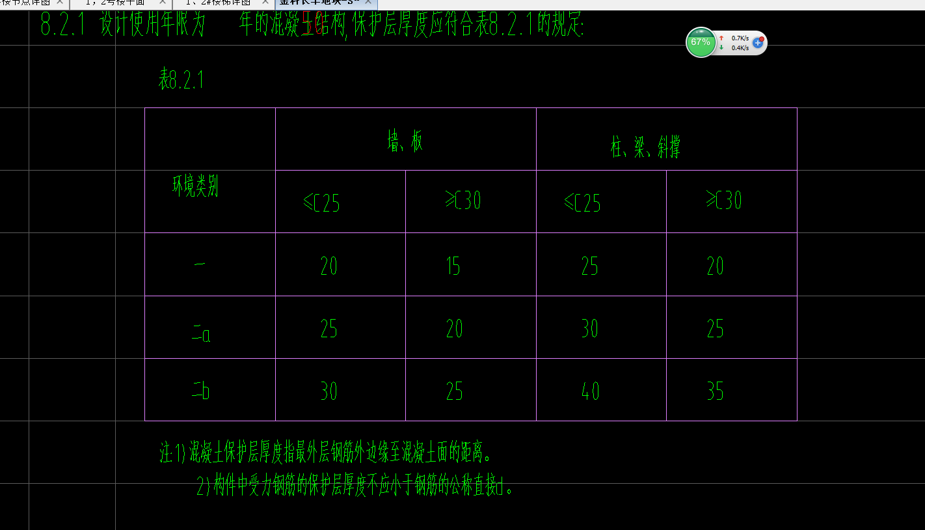Select value 25 in row 二b under 墙、板 ≥C30
The height and width of the screenshot is (530, 925).
pos(454,391)
